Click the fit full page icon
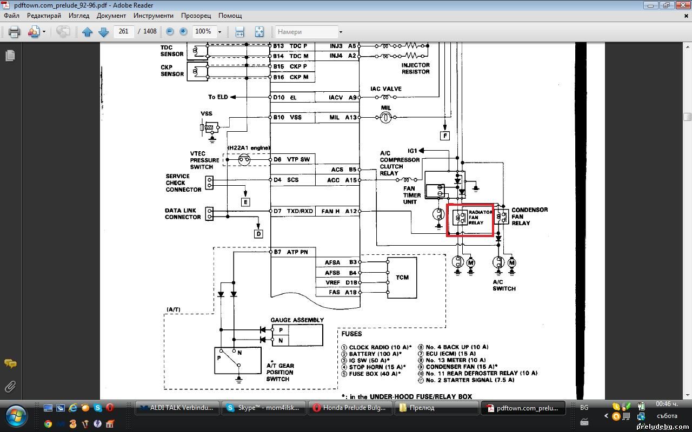This screenshot has height=432, width=692. coord(259,32)
